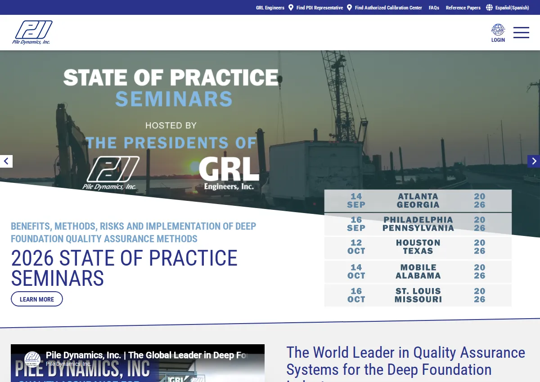The width and height of the screenshot is (540, 382).
Task: Click the LOGIN label under the Atlas icon
Action: coord(498,40)
